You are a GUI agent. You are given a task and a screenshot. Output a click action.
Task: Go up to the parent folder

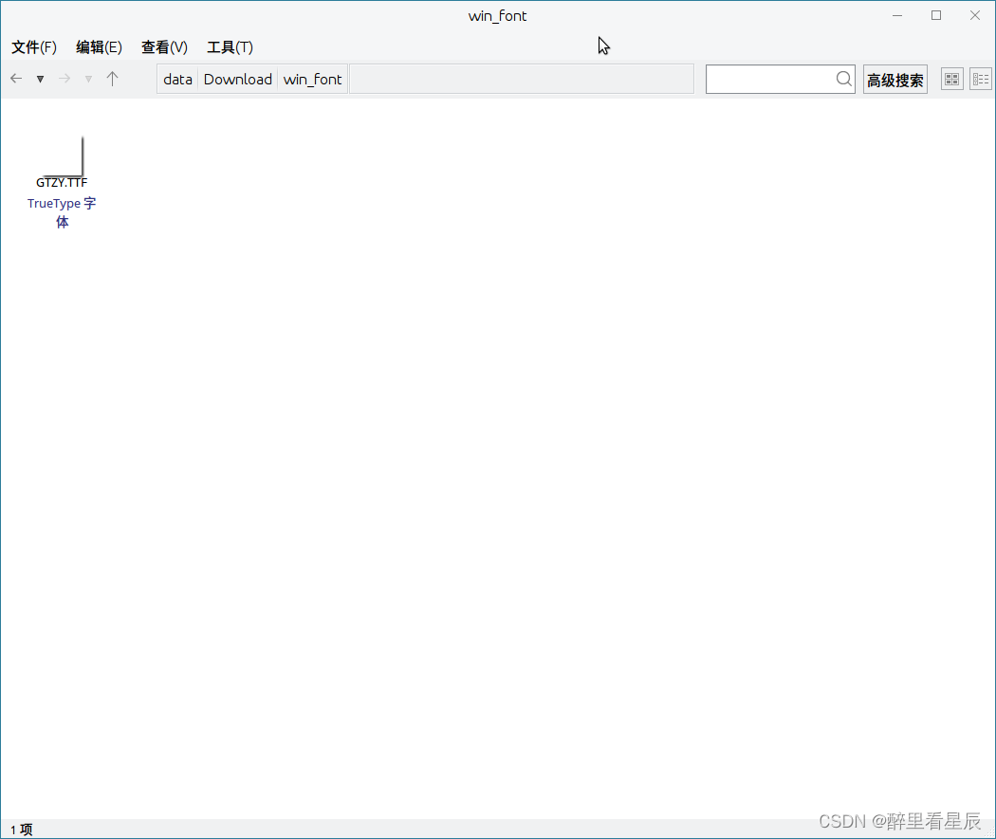[x=113, y=79]
